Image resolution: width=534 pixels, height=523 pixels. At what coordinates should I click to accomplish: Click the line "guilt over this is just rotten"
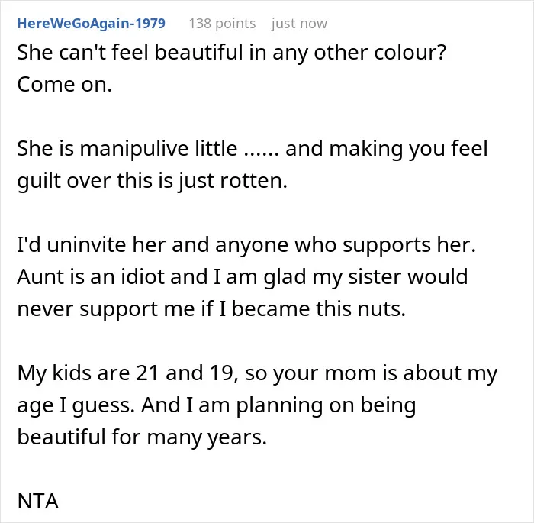(153, 181)
